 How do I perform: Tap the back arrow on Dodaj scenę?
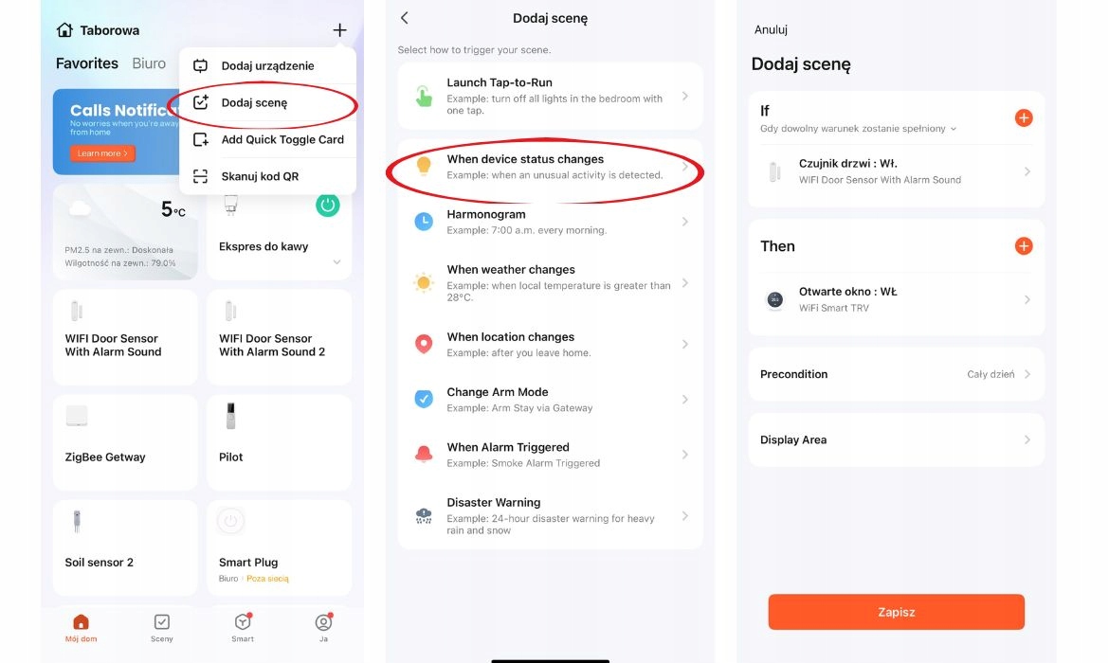405,18
